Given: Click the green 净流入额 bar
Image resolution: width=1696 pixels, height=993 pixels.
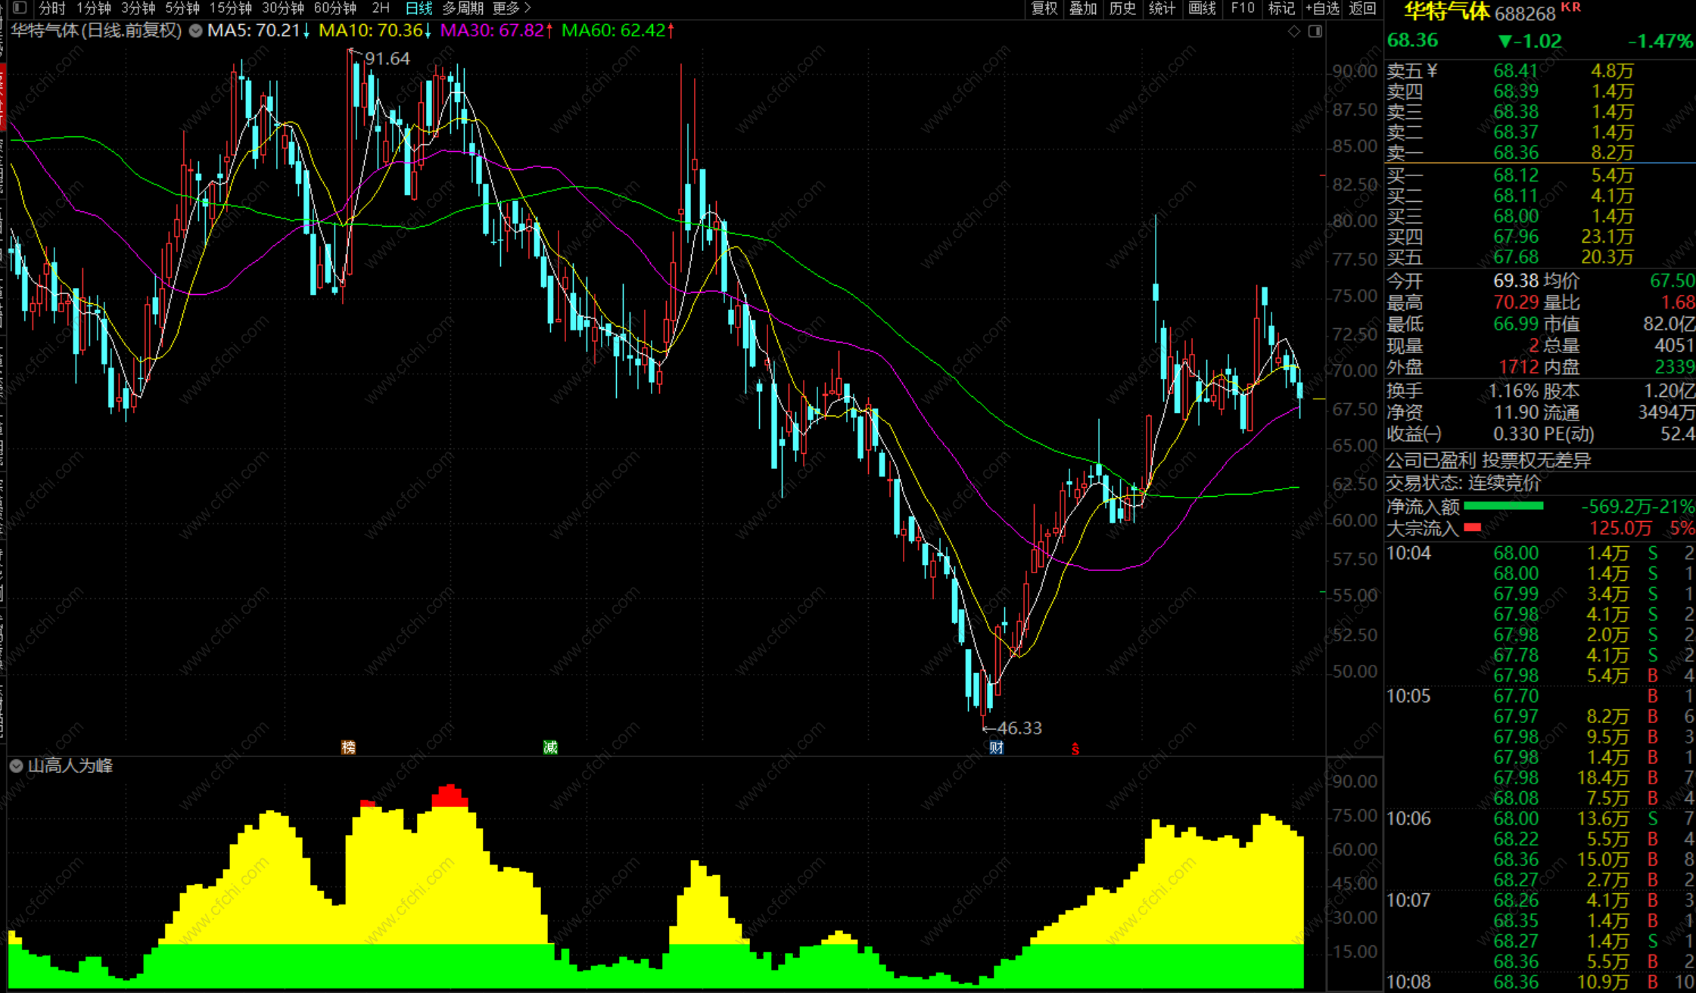Looking at the screenshot, I should pos(1503,506).
